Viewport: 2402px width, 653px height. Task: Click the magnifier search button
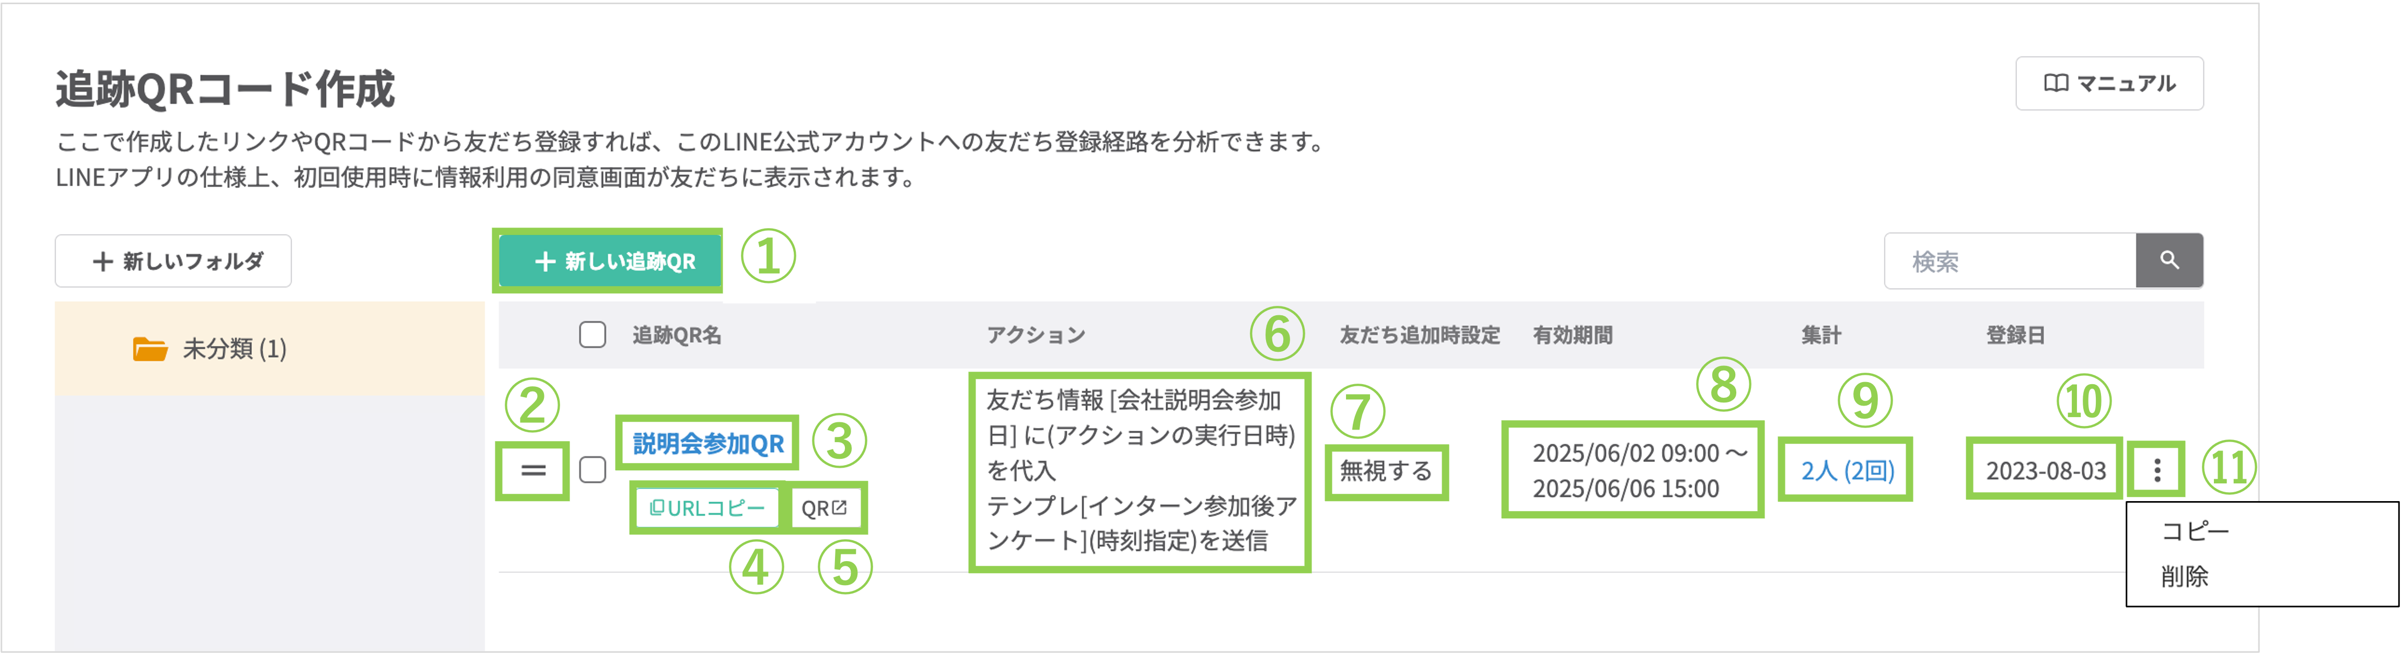point(2169,261)
